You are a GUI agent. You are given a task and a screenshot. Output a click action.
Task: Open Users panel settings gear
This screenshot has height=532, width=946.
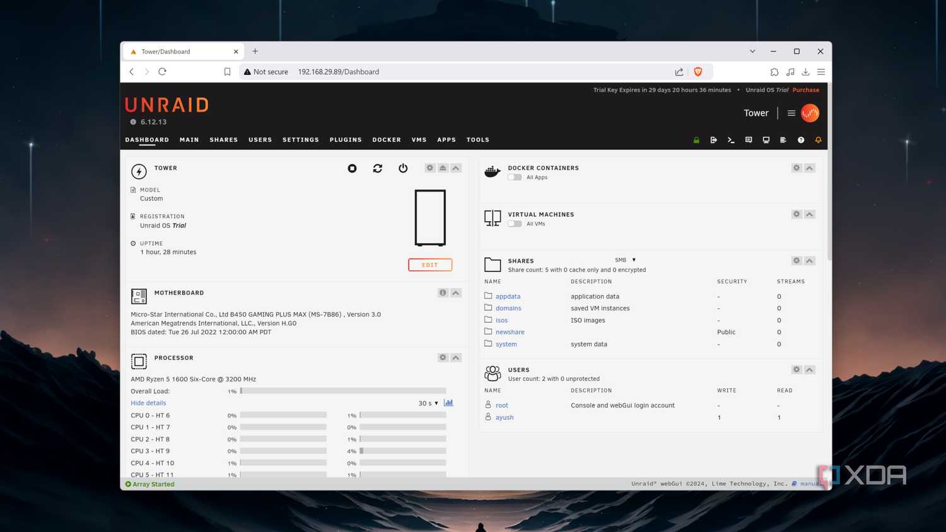pos(797,369)
